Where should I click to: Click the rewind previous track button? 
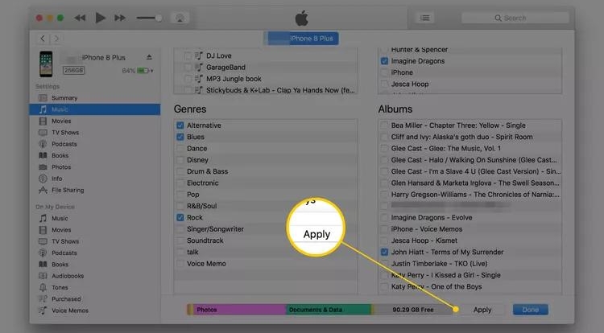point(80,18)
